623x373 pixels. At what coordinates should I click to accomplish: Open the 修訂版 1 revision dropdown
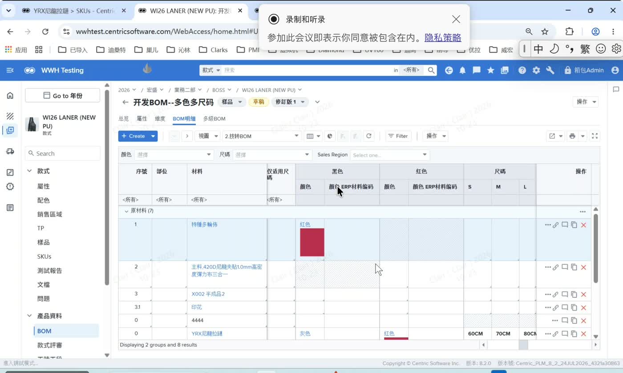click(x=291, y=102)
